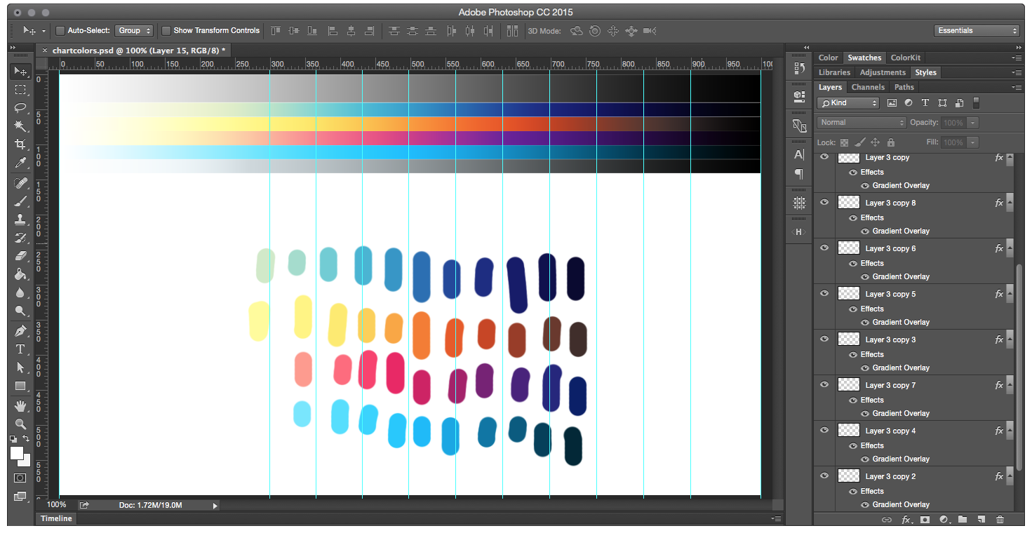Screen dimensions: 1032x533
Task: Switch to the Swatches tab
Action: (864, 57)
